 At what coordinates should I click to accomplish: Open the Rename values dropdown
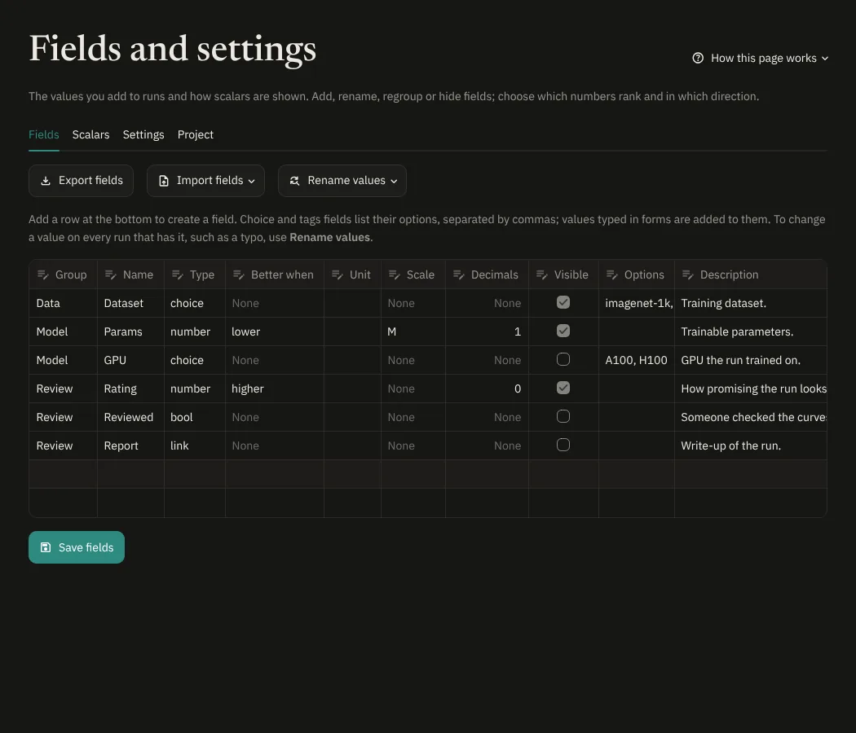[x=342, y=181]
